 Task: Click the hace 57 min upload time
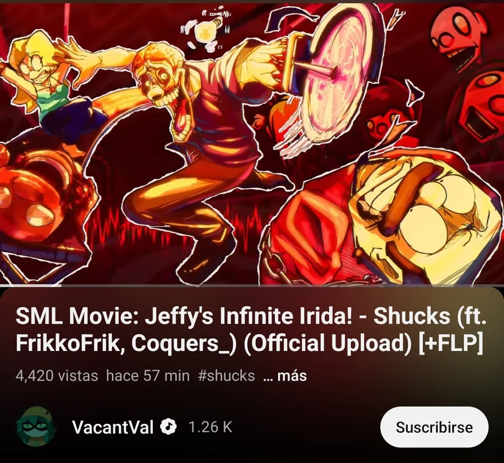click(148, 376)
